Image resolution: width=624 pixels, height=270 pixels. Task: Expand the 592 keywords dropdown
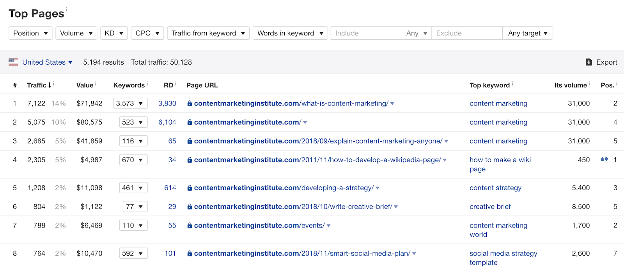[x=133, y=253]
